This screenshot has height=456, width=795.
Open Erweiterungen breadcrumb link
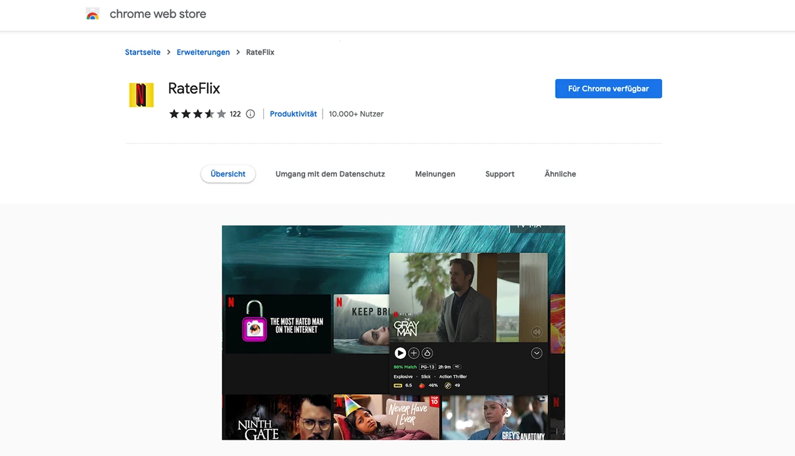(203, 53)
